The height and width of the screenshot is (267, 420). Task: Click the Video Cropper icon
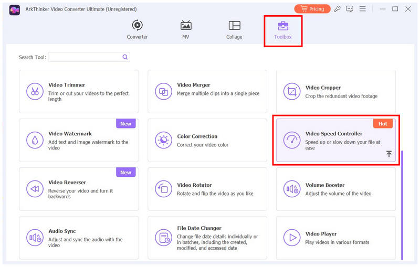click(x=292, y=91)
